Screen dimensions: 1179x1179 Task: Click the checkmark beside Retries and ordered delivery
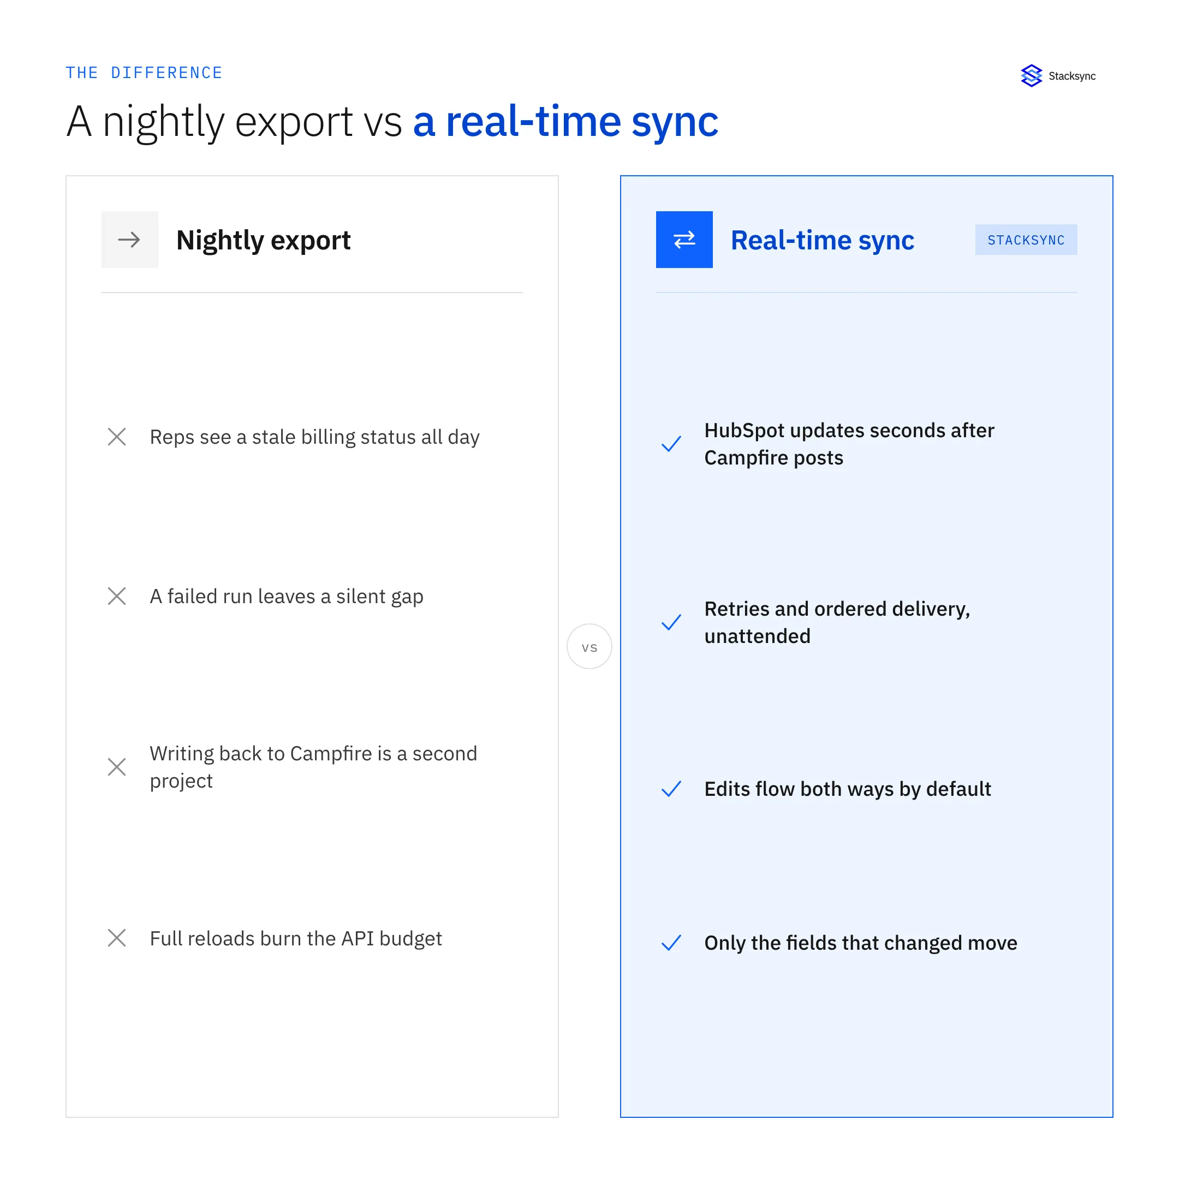671,622
